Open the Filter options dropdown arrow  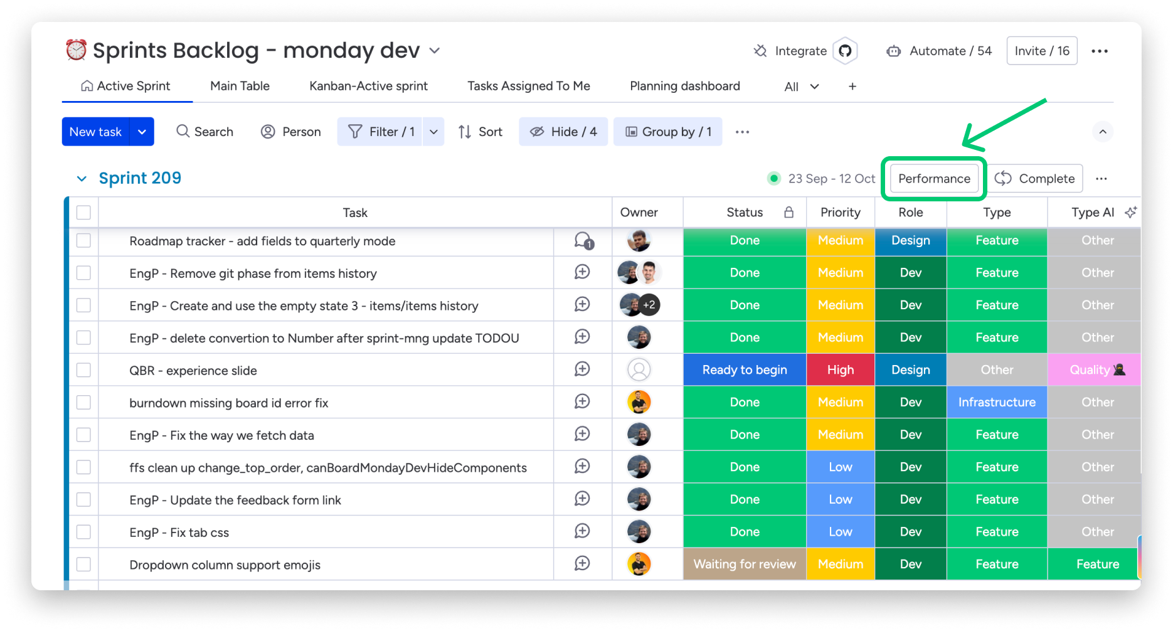coord(433,132)
